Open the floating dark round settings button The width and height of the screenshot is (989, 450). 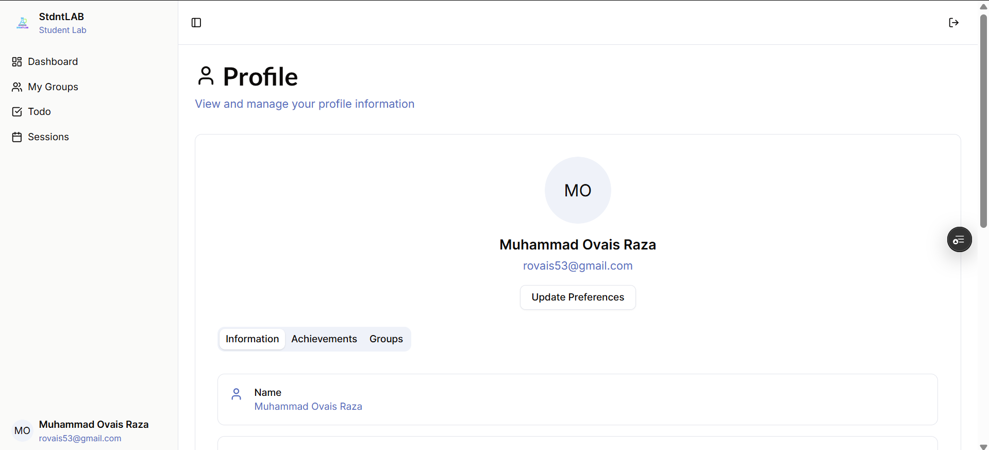pyautogui.click(x=959, y=240)
